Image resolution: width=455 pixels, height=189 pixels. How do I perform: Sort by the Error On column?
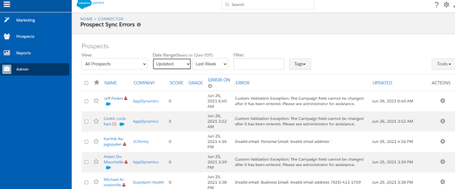(219, 80)
